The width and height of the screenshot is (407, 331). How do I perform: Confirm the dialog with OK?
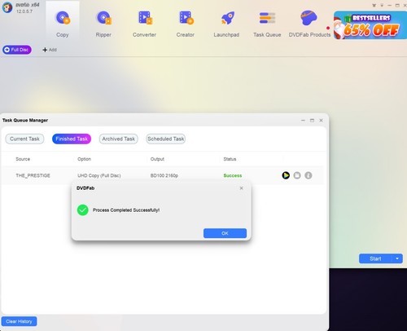(x=225, y=233)
